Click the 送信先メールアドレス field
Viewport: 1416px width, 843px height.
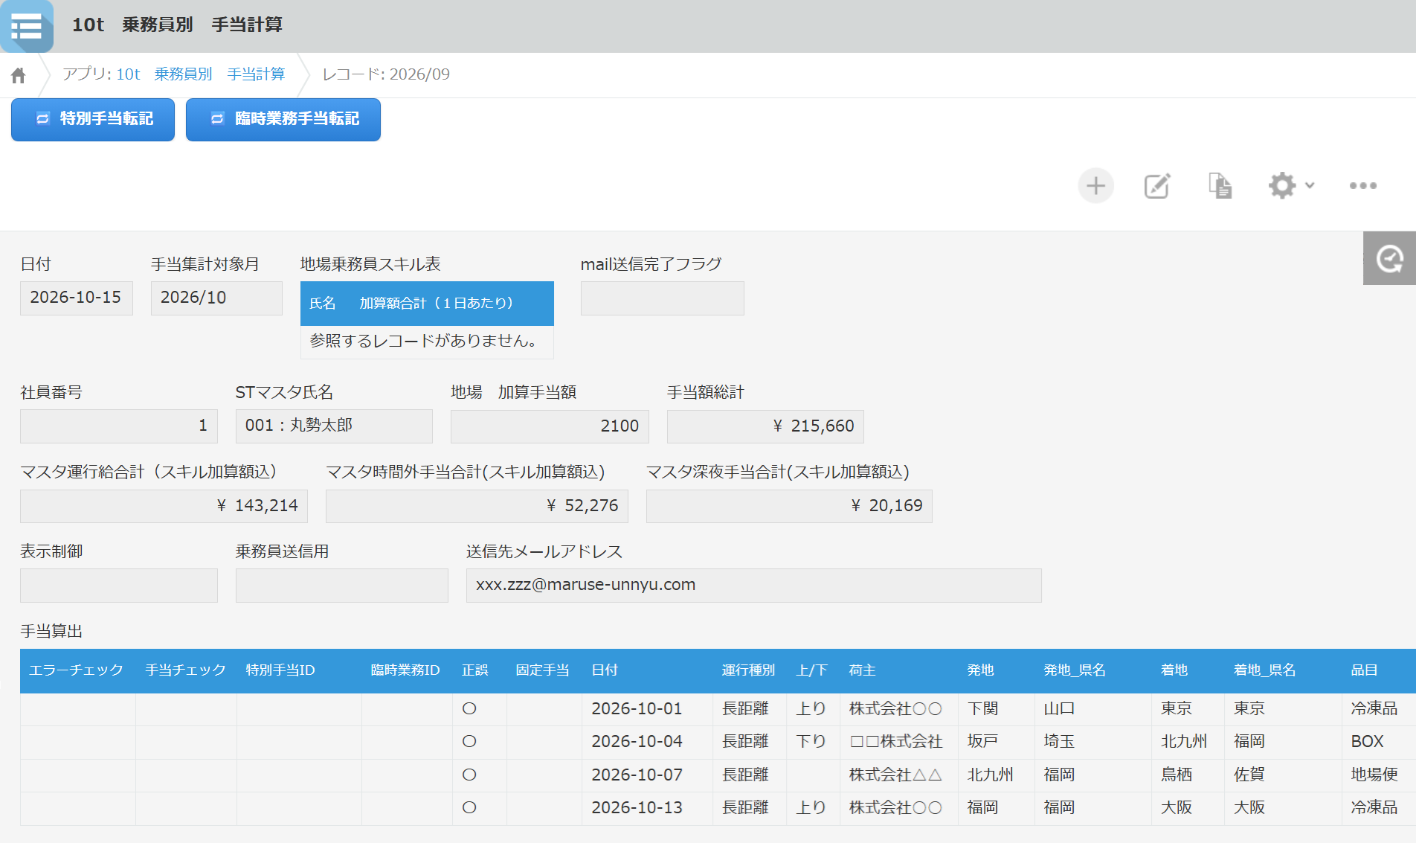click(x=753, y=586)
